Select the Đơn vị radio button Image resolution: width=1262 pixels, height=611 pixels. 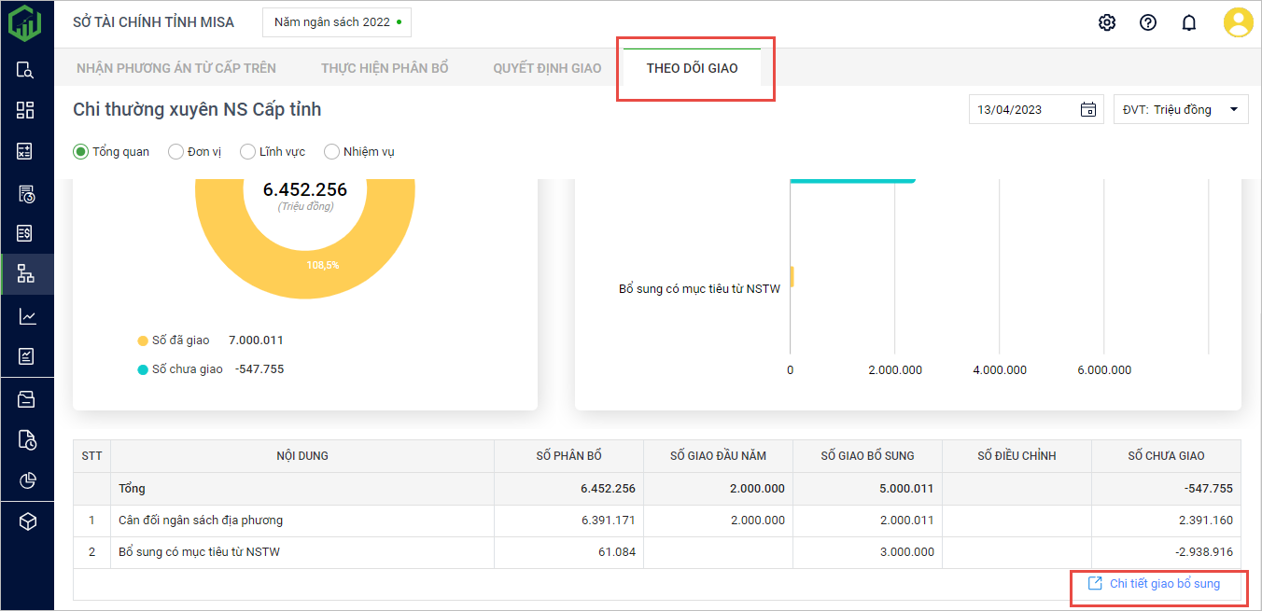coord(175,152)
